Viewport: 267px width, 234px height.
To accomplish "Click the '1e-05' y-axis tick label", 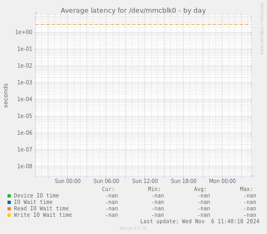I will coord(25,116).
